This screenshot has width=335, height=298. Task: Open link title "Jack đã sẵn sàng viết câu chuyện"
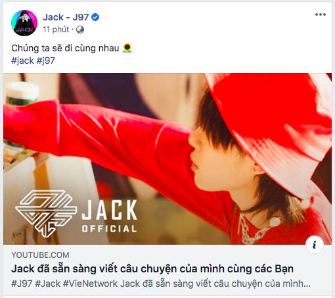[152, 269]
